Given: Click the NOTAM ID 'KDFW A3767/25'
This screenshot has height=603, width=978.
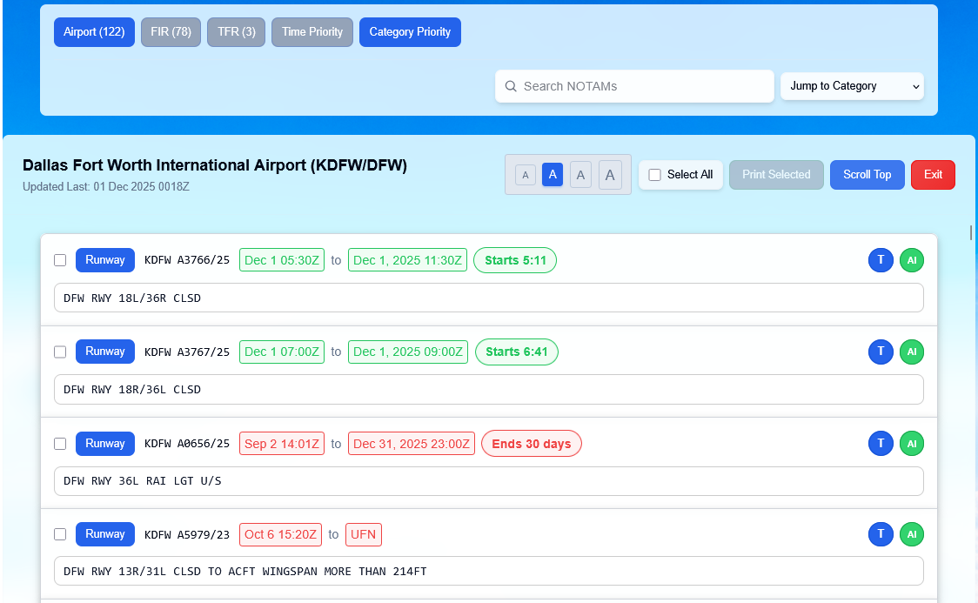Looking at the screenshot, I should coord(187,352).
